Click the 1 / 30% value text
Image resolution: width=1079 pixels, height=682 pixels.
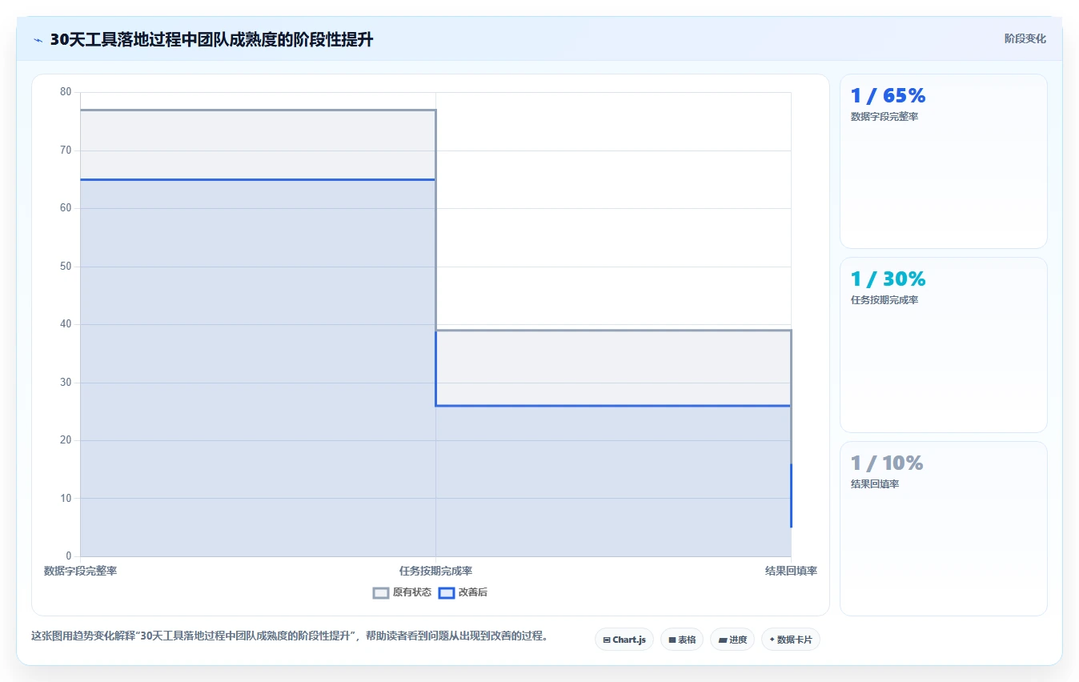pos(888,279)
